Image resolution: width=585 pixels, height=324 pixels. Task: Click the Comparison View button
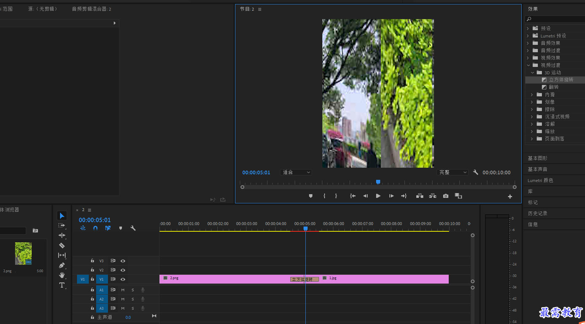click(x=458, y=196)
